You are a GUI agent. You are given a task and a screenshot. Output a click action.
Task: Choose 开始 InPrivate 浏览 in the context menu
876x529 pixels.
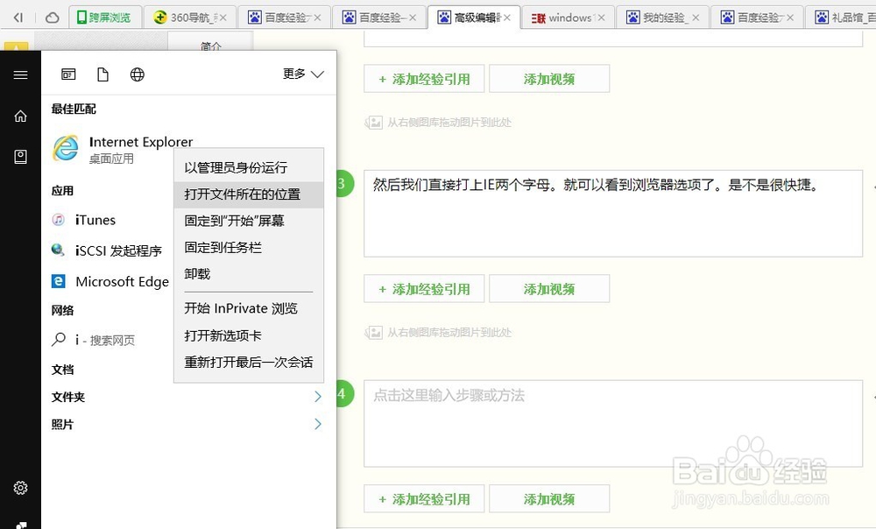click(249, 308)
